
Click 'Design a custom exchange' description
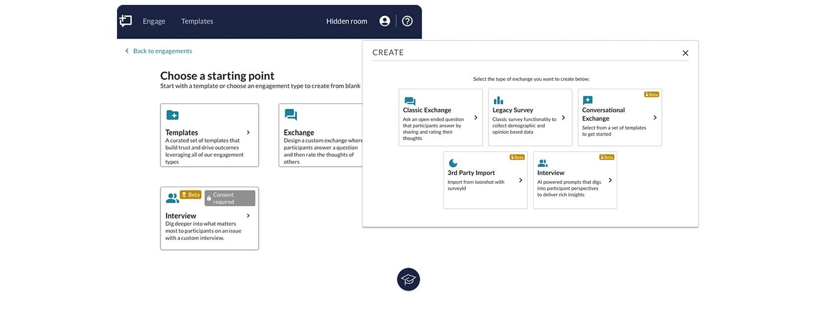coord(323,151)
